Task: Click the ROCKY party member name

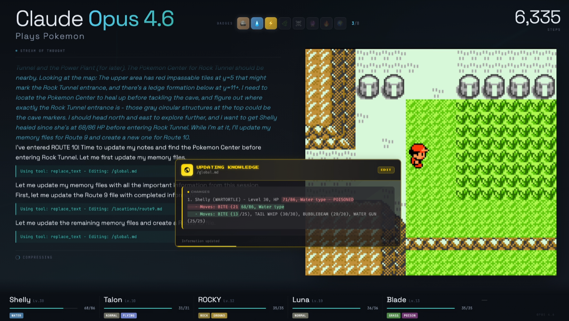Action: pos(210,300)
